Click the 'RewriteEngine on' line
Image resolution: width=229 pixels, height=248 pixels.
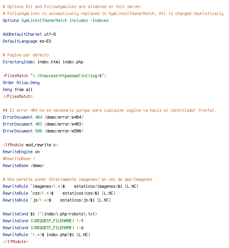point(21,152)
